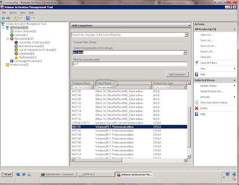
Task: Expand the Update Status submenu arrow
Action: 235,86
